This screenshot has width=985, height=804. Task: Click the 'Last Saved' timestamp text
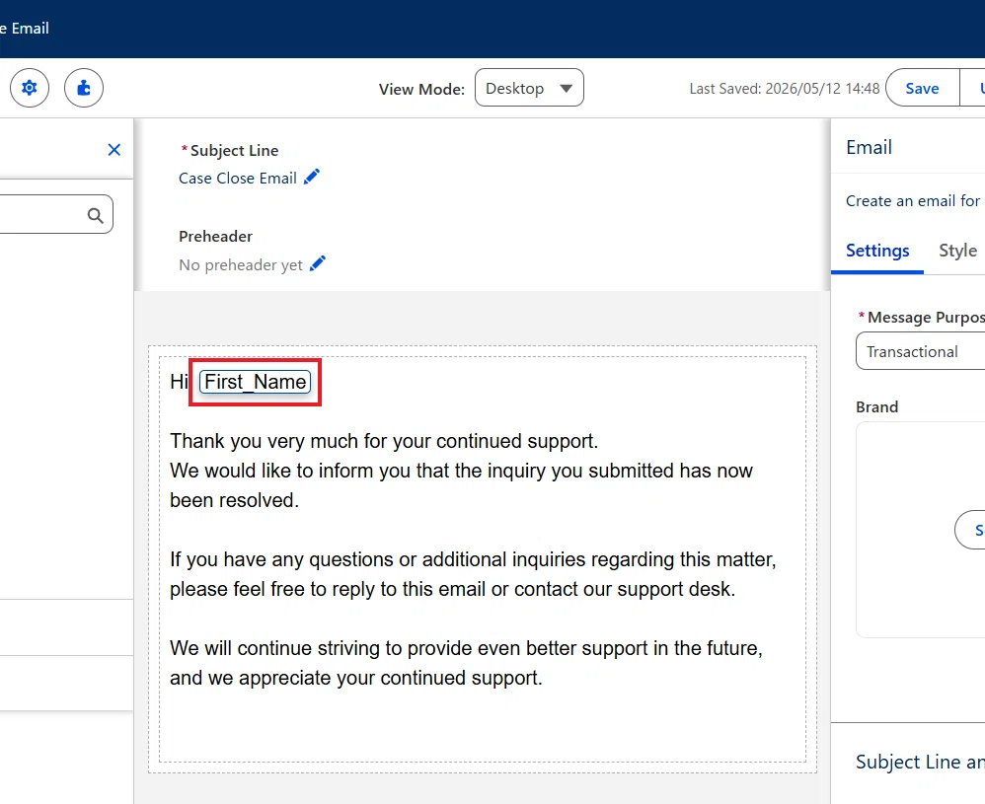point(784,89)
